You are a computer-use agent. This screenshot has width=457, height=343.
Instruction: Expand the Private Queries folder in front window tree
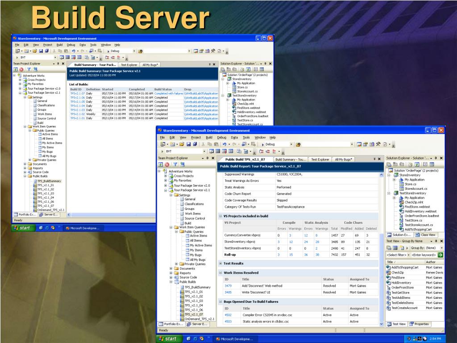(x=176, y=264)
